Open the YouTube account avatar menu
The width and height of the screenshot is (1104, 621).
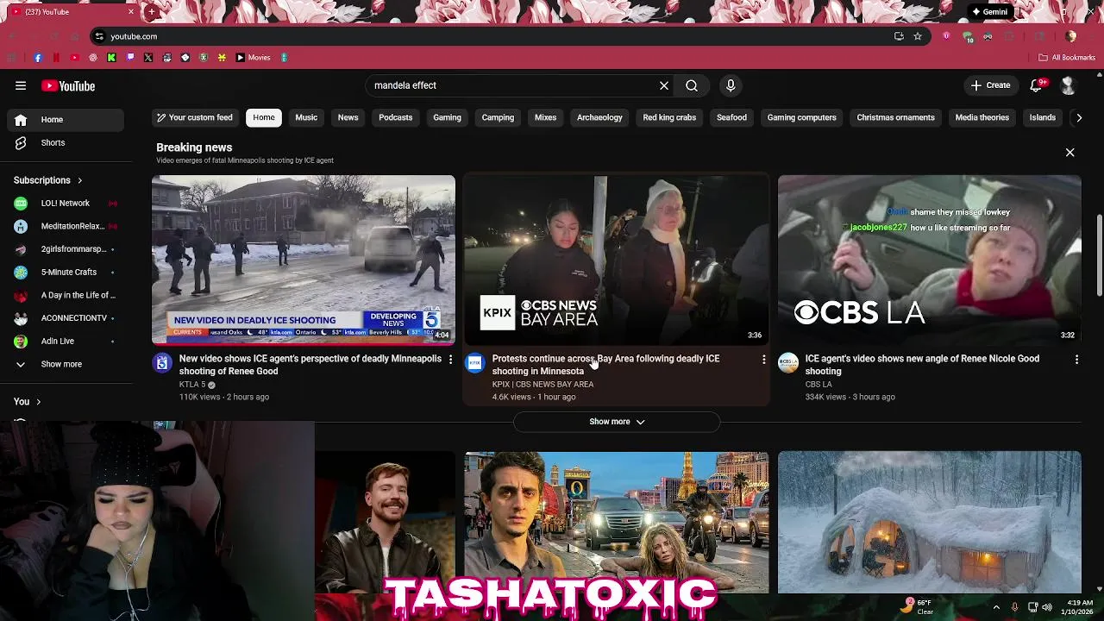(x=1068, y=85)
